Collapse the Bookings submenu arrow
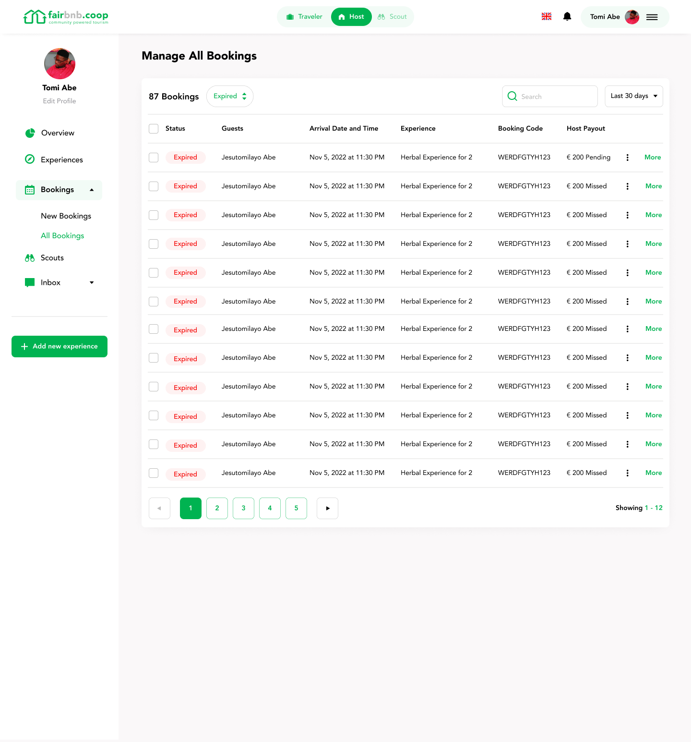This screenshot has height=742, width=691. click(x=92, y=190)
